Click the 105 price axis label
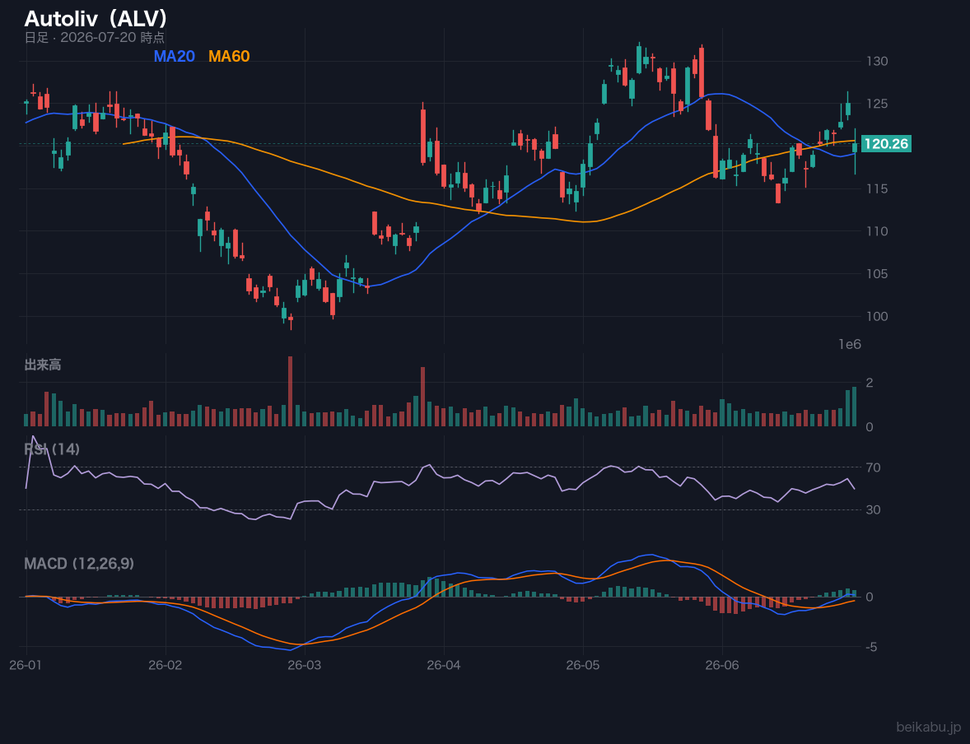Screen dimensions: 970x744 [877, 274]
